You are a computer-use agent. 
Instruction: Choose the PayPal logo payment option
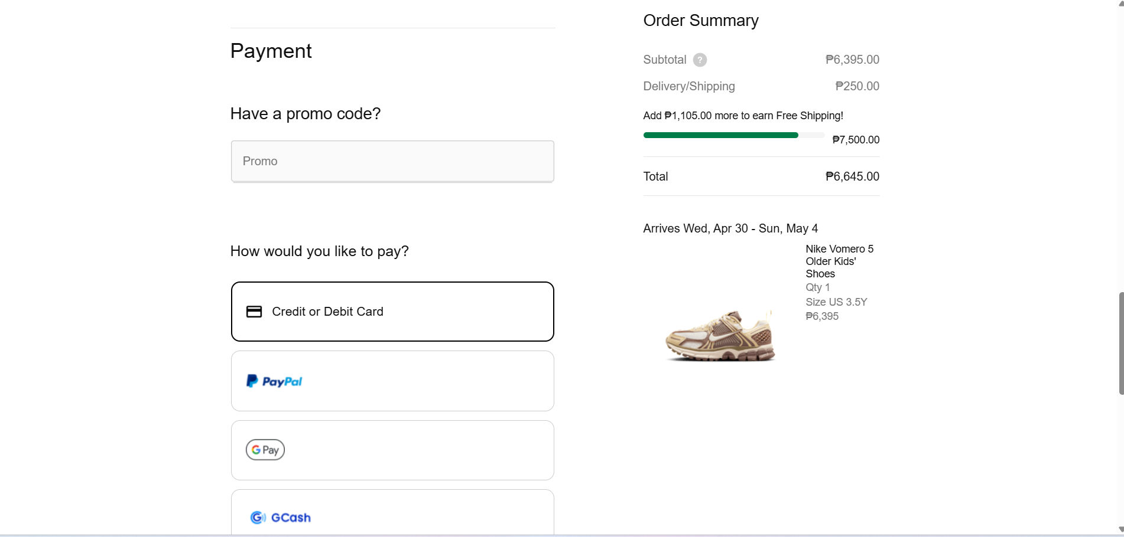coord(274,382)
